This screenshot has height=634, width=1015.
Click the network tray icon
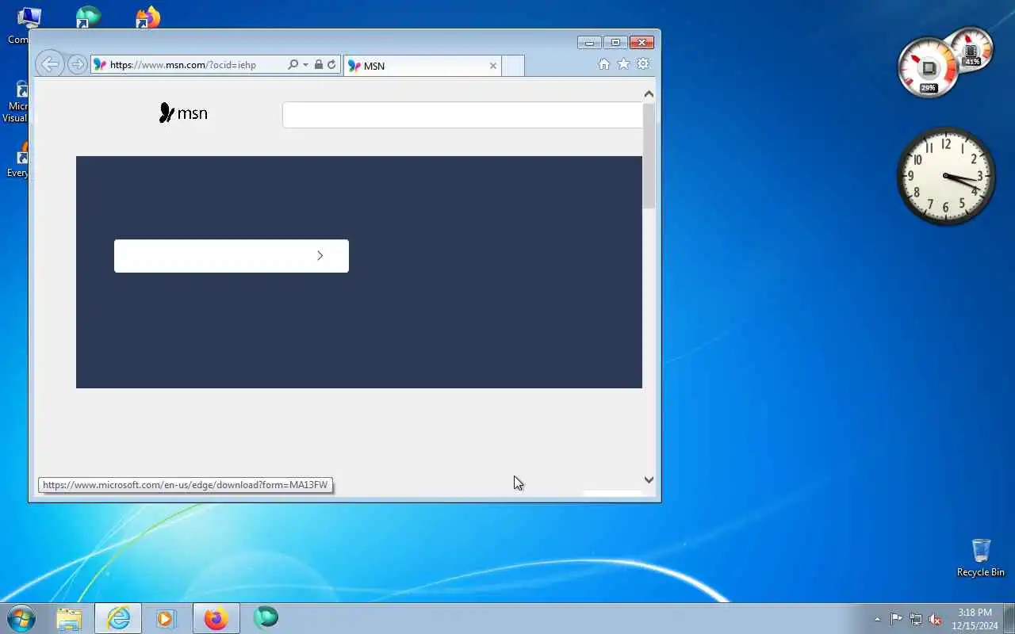pyautogui.click(x=916, y=619)
